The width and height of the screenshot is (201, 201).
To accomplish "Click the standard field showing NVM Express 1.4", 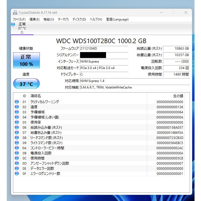I will pyautogui.click(x=135, y=81).
